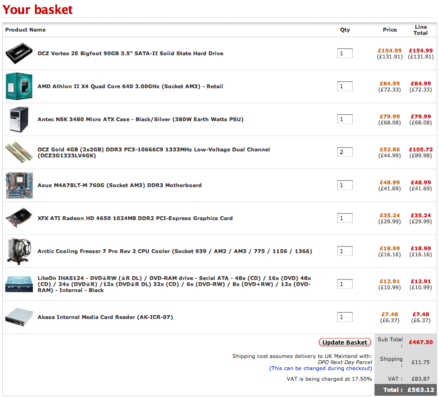The height and width of the screenshot is (397, 439).
Task: Click the XFX Radeon graphics card image
Action: pyautogui.click(x=19, y=218)
